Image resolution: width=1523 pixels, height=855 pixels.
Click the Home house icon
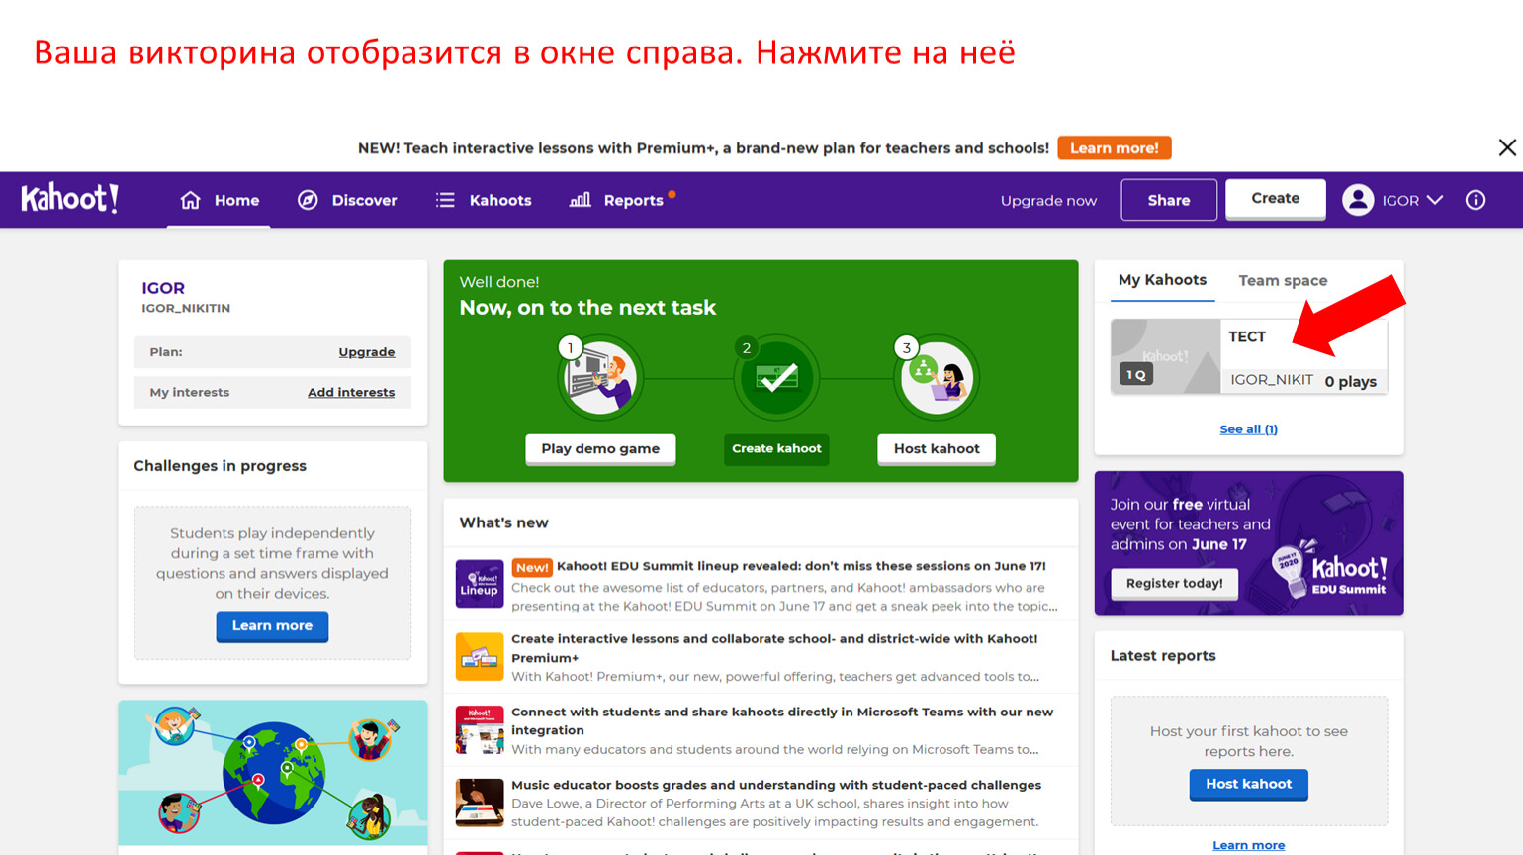[x=190, y=200]
